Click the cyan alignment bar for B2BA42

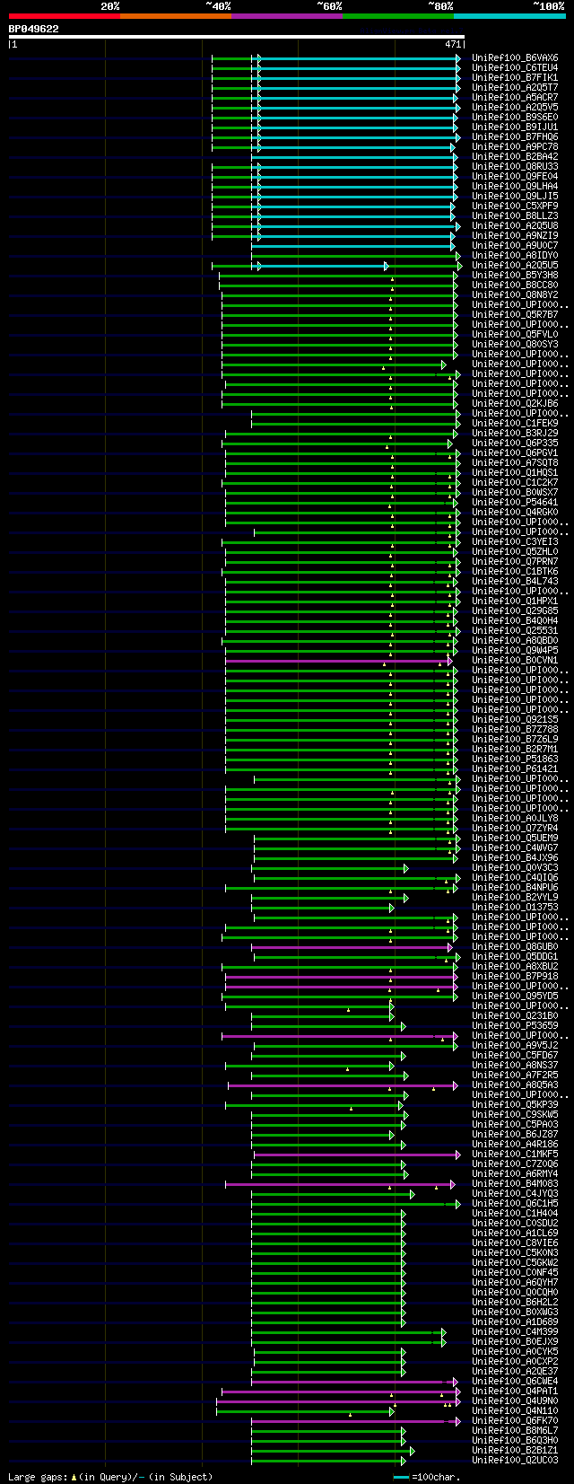point(354,156)
